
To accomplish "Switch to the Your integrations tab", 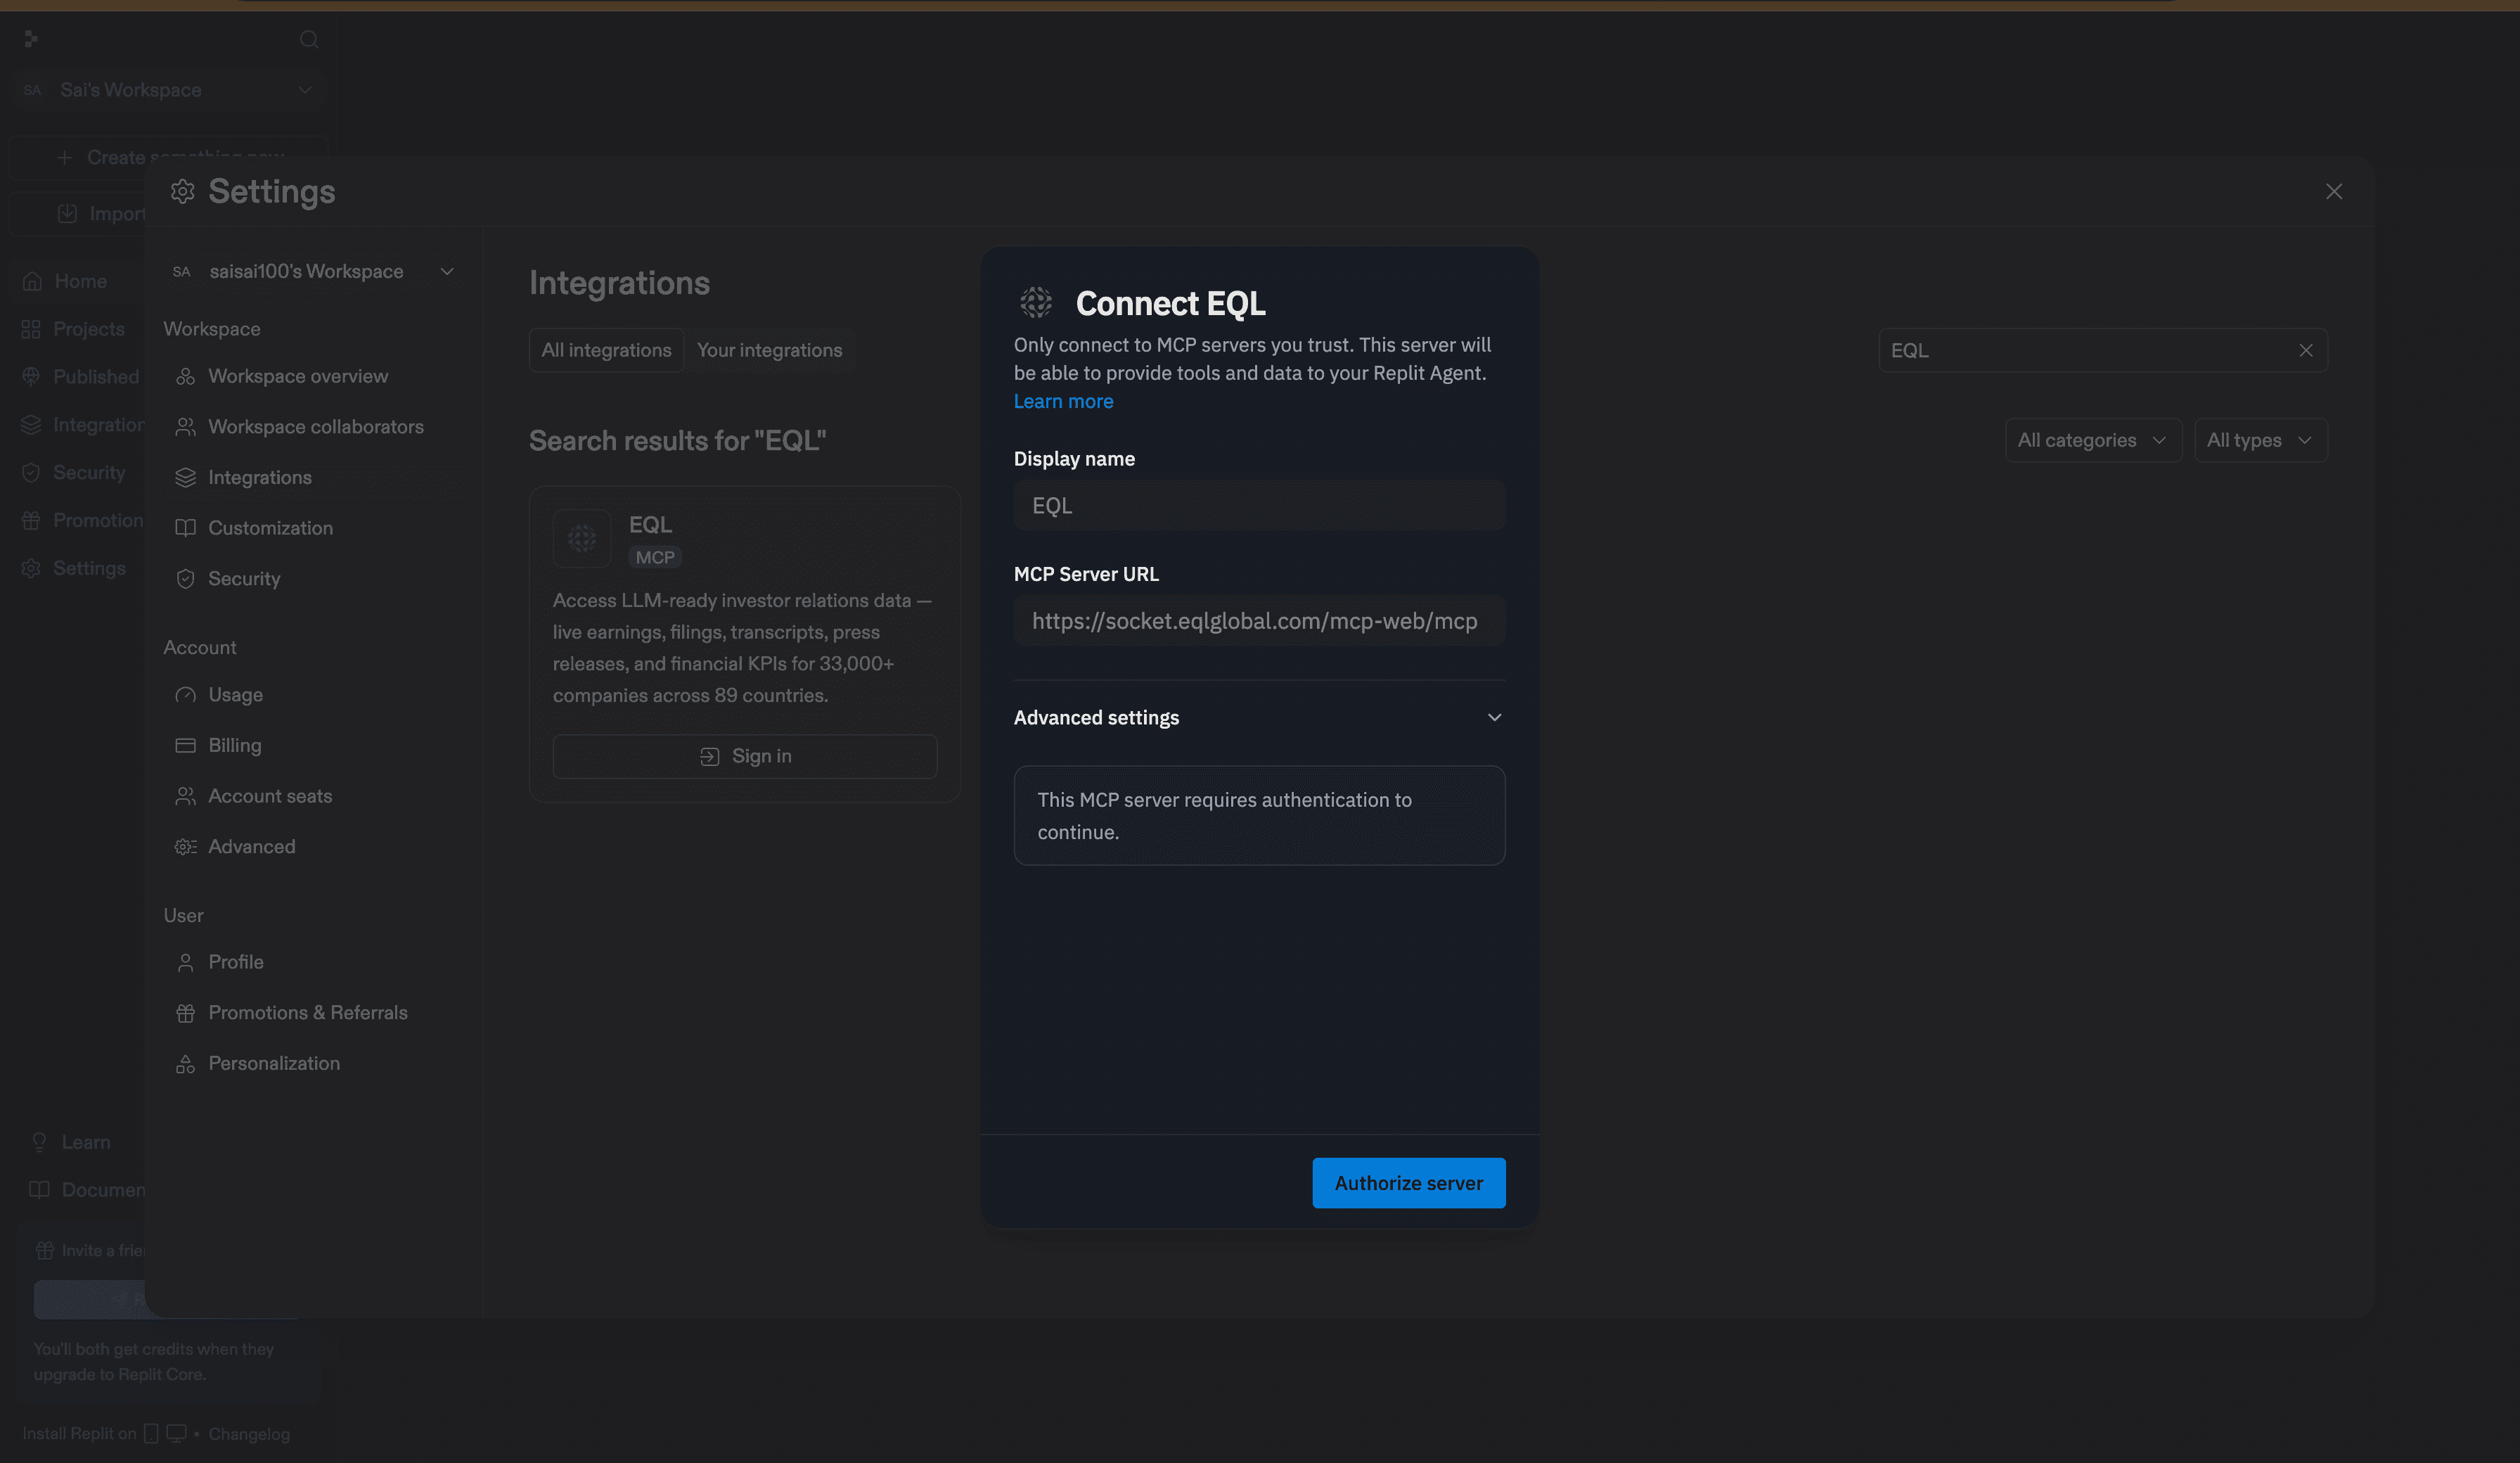I will [769, 350].
